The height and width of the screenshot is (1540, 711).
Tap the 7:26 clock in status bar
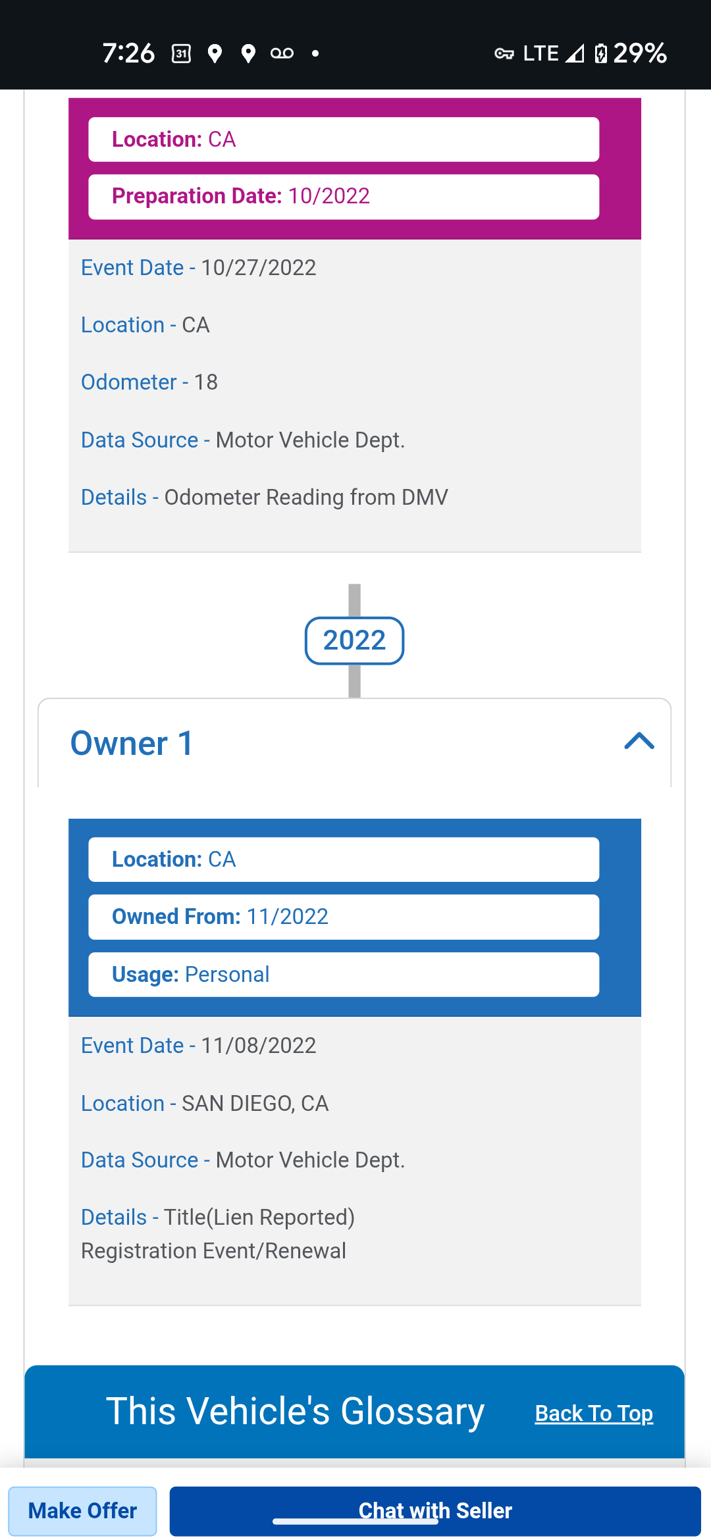point(128,53)
